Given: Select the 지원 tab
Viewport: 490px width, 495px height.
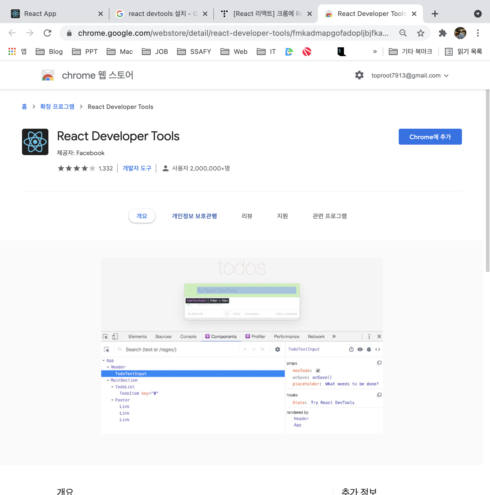Looking at the screenshot, I should click(x=282, y=216).
